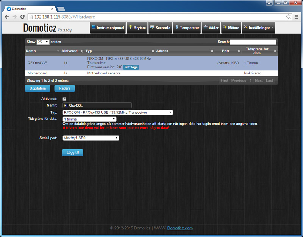
Task: Click the browser forward arrow
Action: pos(15,17)
